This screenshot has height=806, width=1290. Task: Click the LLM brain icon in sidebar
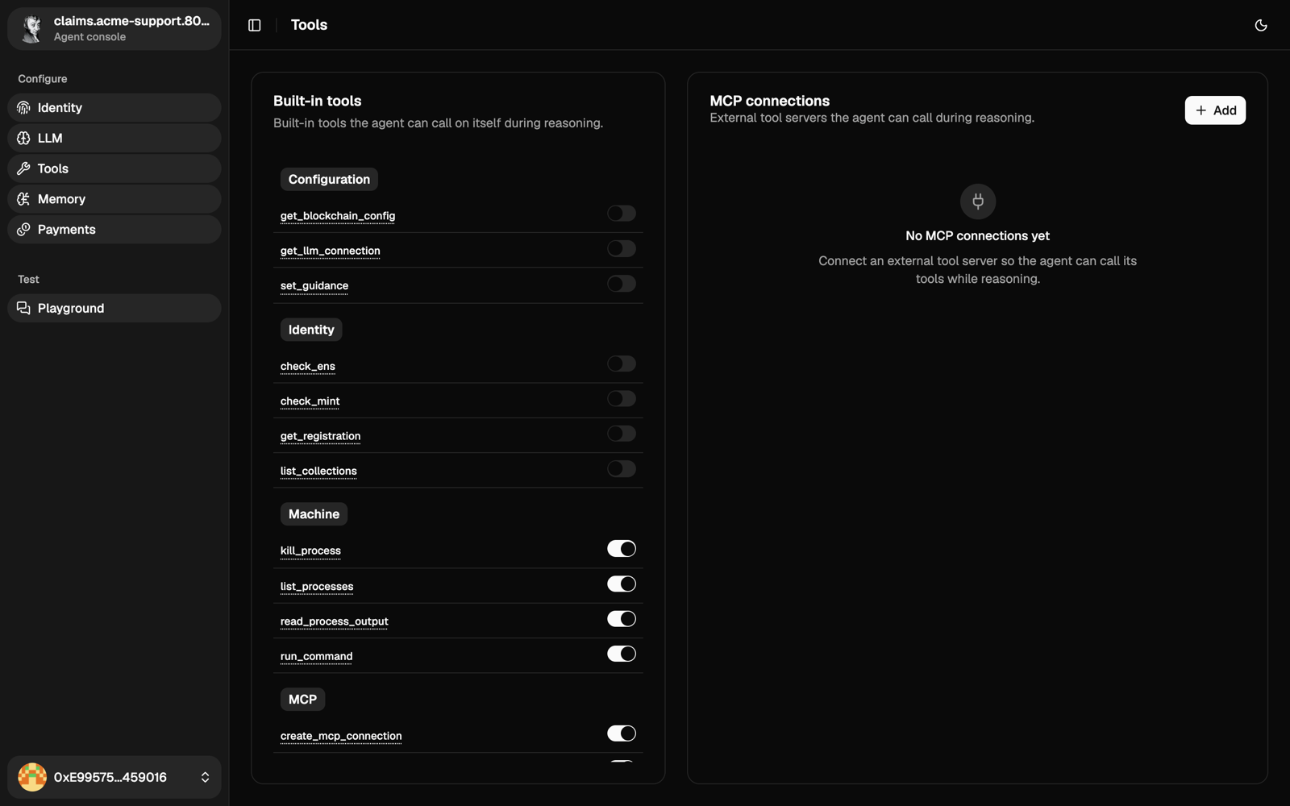[x=23, y=139]
